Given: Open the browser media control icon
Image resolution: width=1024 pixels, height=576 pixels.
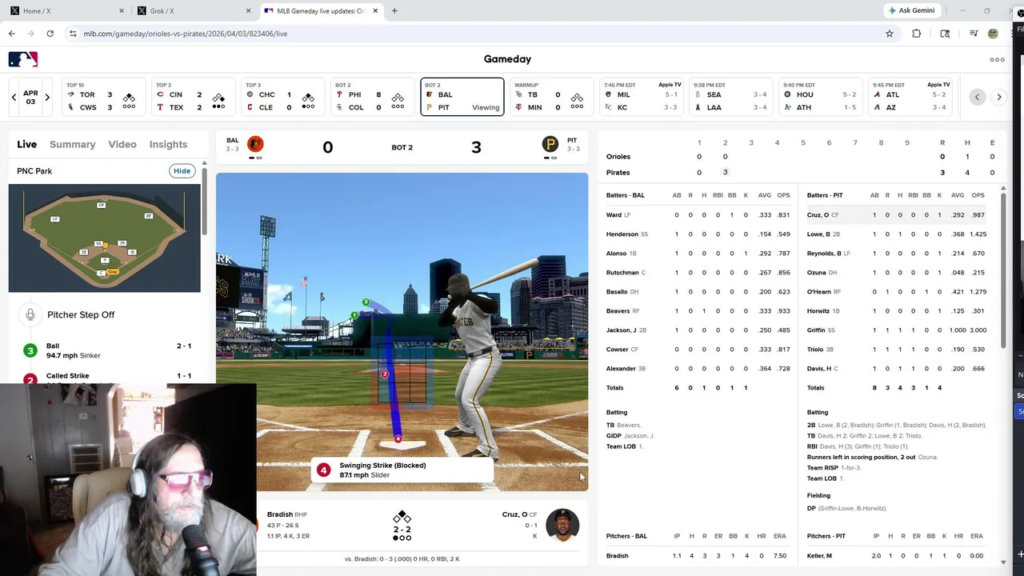Looking at the screenshot, I should tap(974, 34).
